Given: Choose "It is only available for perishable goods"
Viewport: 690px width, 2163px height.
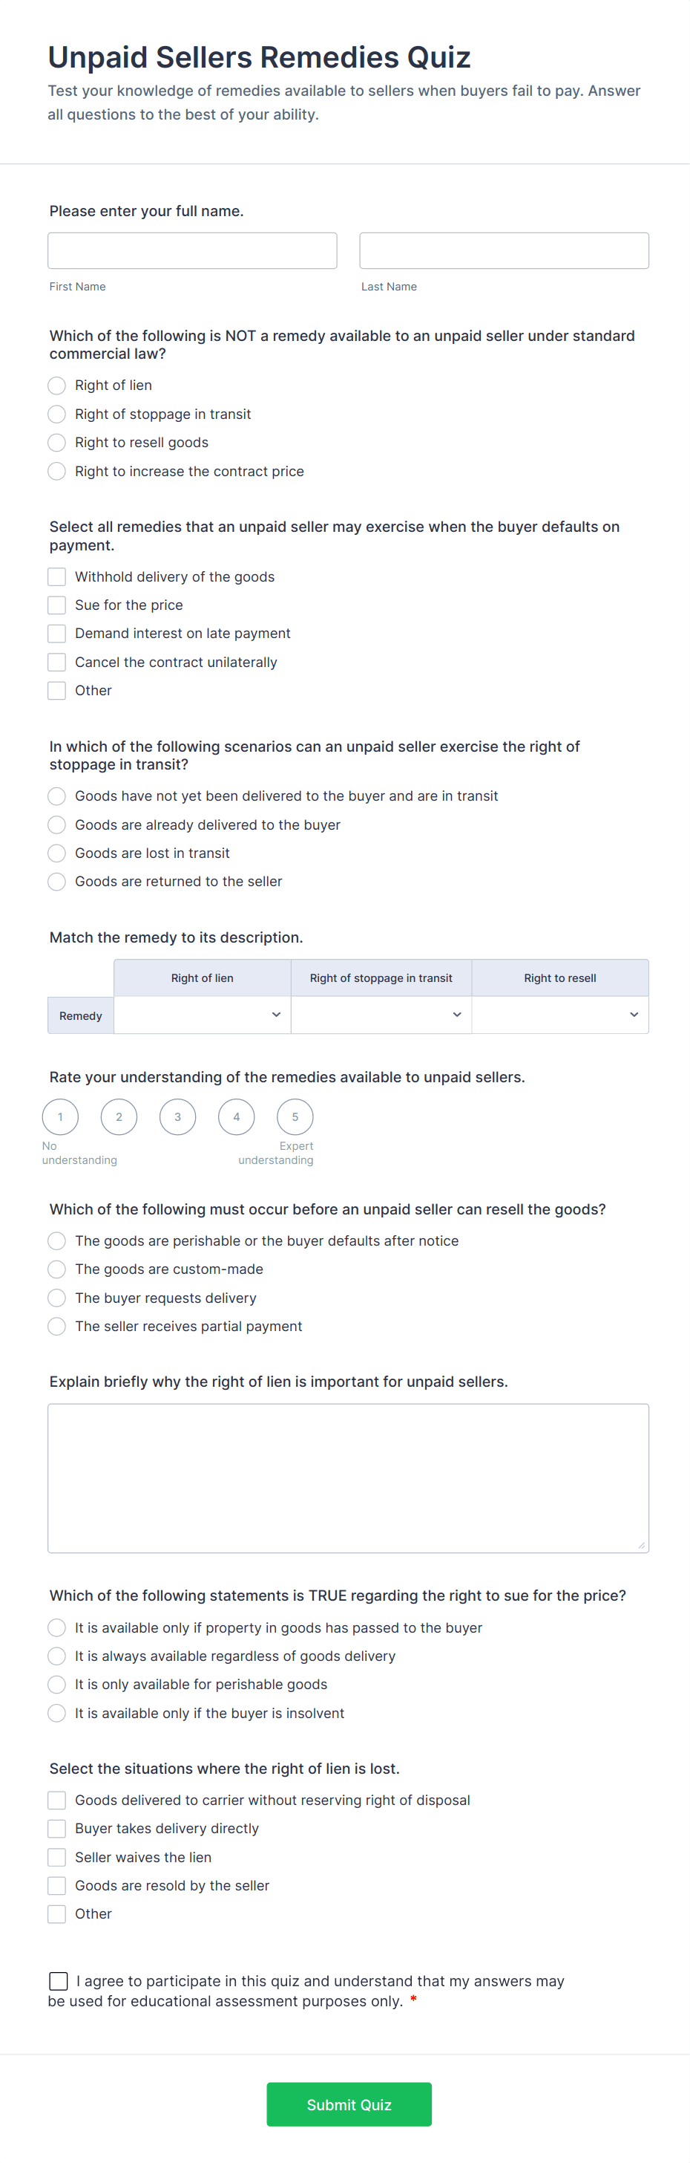Looking at the screenshot, I should pyautogui.click(x=57, y=1685).
